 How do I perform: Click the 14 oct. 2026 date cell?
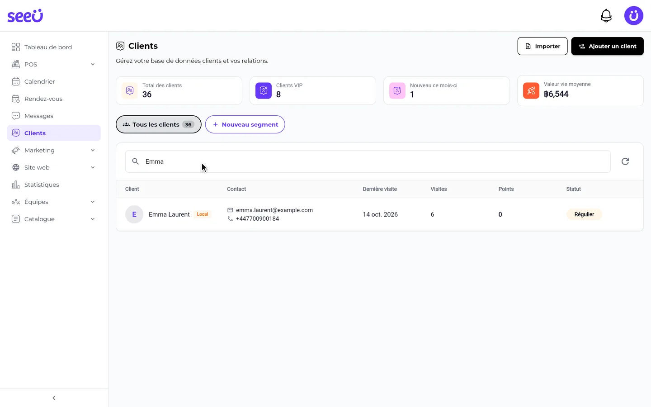click(380, 214)
